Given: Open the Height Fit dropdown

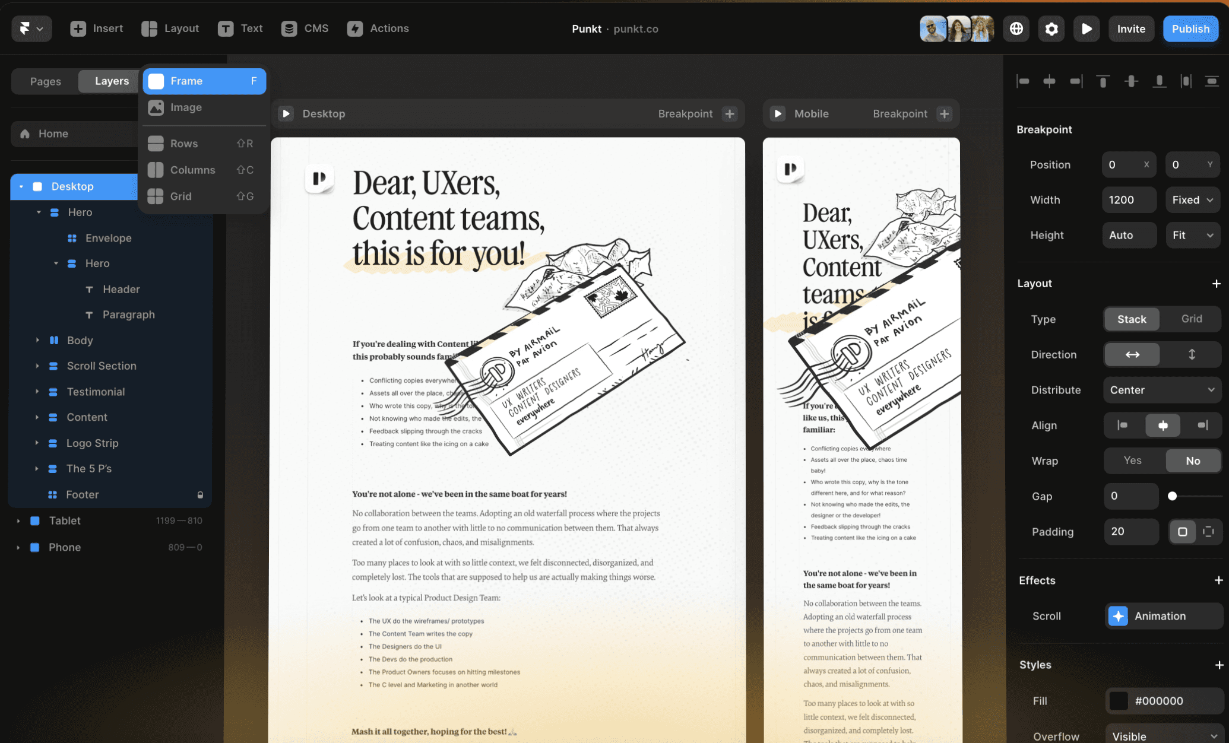Looking at the screenshot, I should tap(1193, 235).
